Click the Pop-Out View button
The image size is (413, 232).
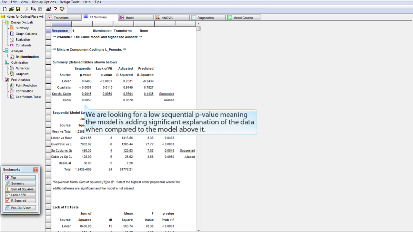point(20,208)
